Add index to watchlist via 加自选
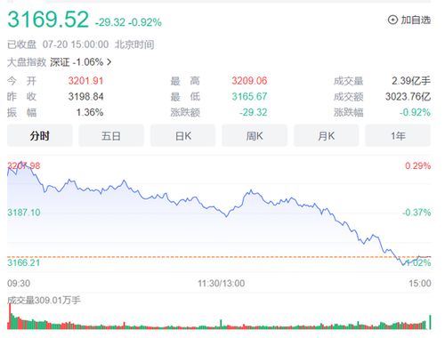 [409, 20]
